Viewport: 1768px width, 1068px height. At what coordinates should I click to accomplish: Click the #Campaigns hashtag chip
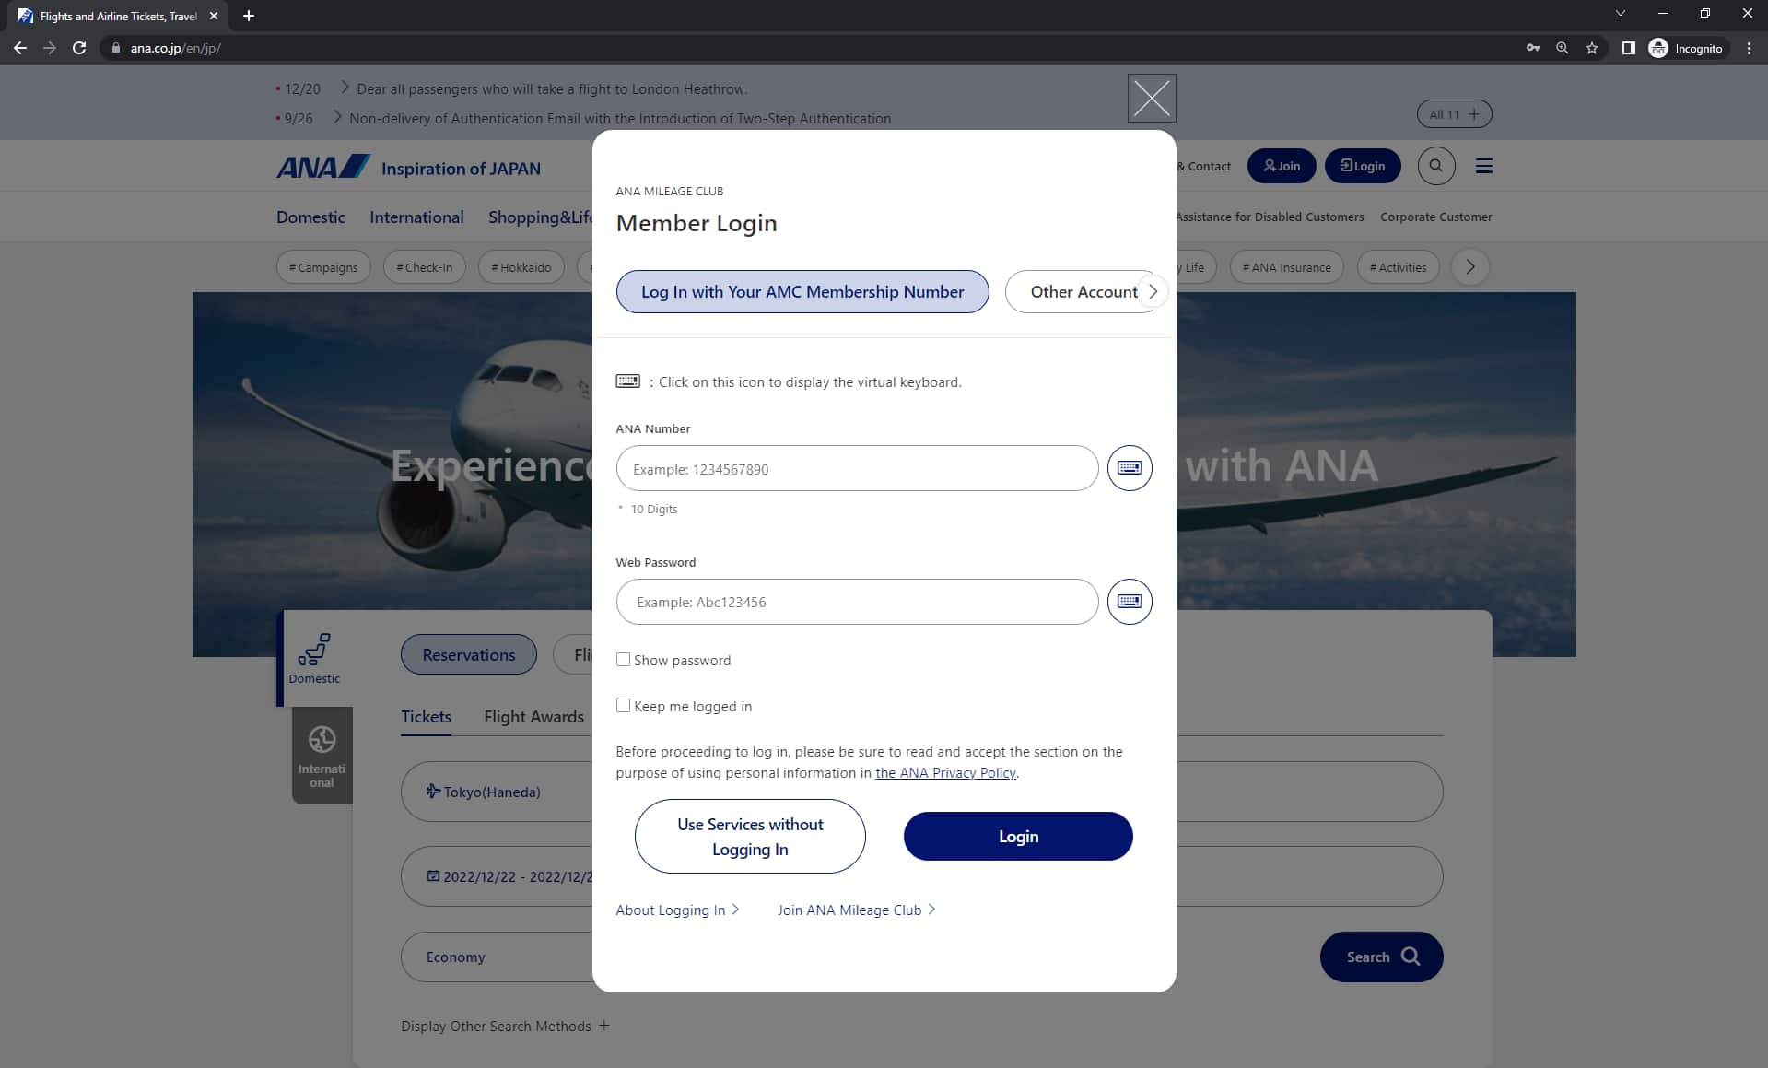tap(323, 267)
